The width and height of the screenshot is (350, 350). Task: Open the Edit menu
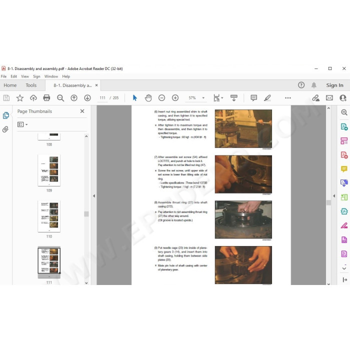click(x=13, y=76)
